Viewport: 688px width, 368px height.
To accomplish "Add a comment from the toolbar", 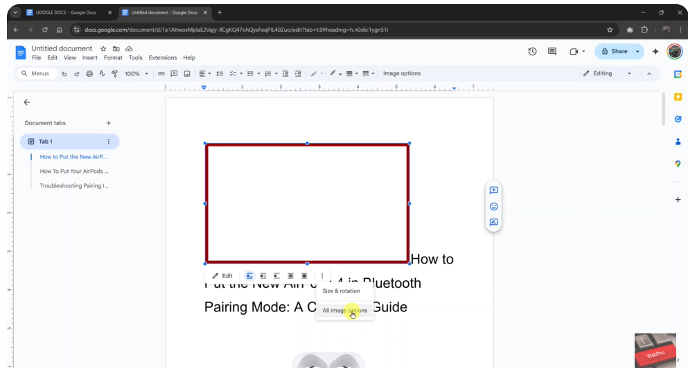I will pyautogui.click(x=174, y=73).
